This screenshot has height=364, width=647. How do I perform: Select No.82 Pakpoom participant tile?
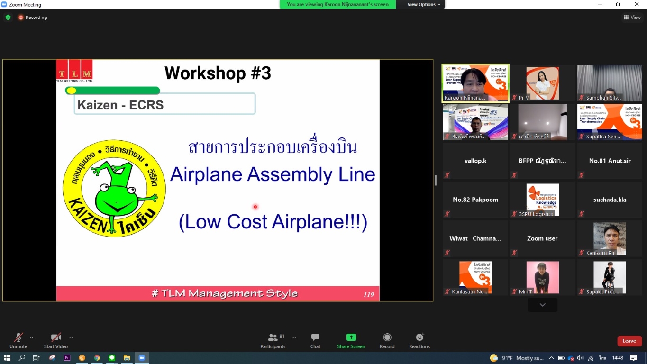pyautogui.click(x=475, y=200)
